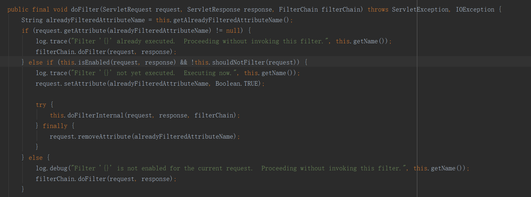Click the try keyword
531x197 pixels.
(x=41, y=105)
